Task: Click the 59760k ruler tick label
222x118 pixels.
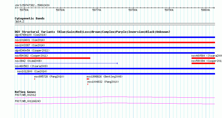Action: 60,10
